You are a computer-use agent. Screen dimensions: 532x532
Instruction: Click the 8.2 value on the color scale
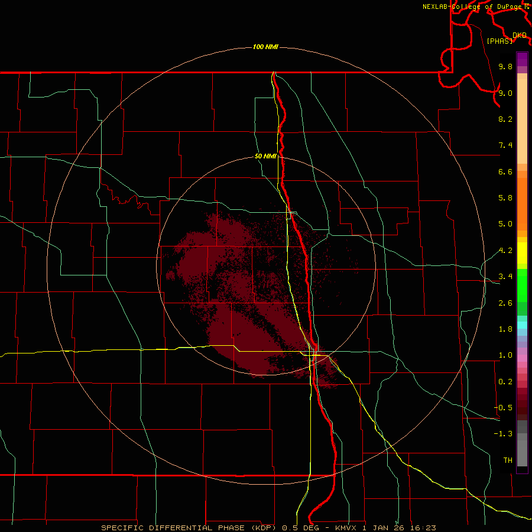point(505,119)
